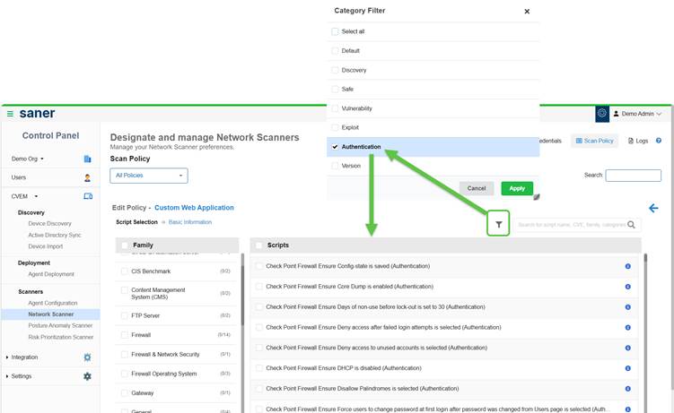This screenshot has height=413, width=674.
Task: Open the Demo Admin user menu
Action: (x=641, y=114)
